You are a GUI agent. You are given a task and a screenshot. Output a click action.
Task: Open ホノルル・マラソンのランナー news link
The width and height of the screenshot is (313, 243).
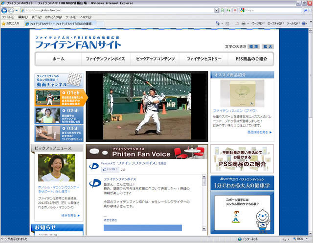pyautogui.click(x=59, y=189)
